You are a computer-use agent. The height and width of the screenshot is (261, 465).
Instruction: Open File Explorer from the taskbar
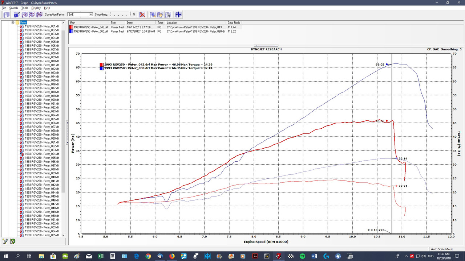pos(41,256)
